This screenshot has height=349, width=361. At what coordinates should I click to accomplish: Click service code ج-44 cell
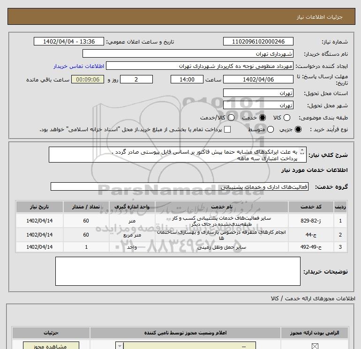[311, 235]
